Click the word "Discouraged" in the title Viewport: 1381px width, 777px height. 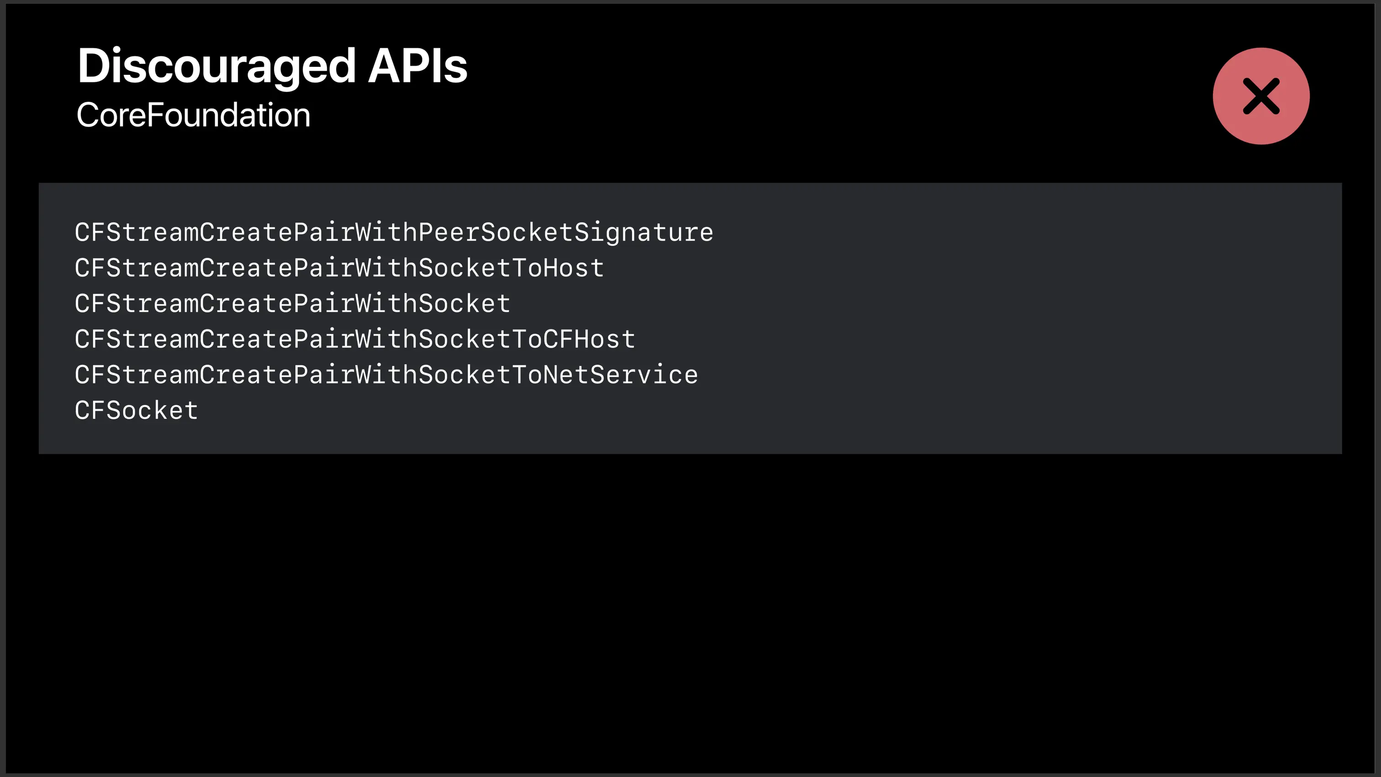pos(216,66)
